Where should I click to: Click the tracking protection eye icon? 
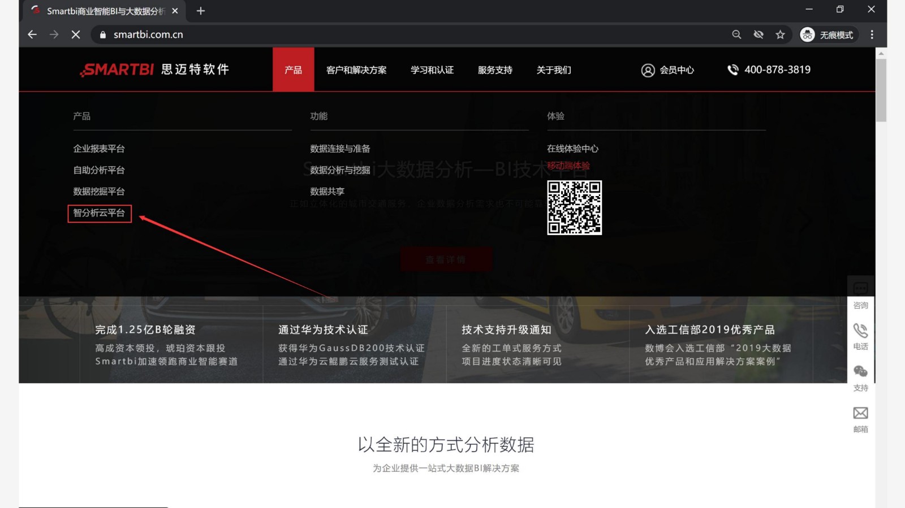click(759, 34)
